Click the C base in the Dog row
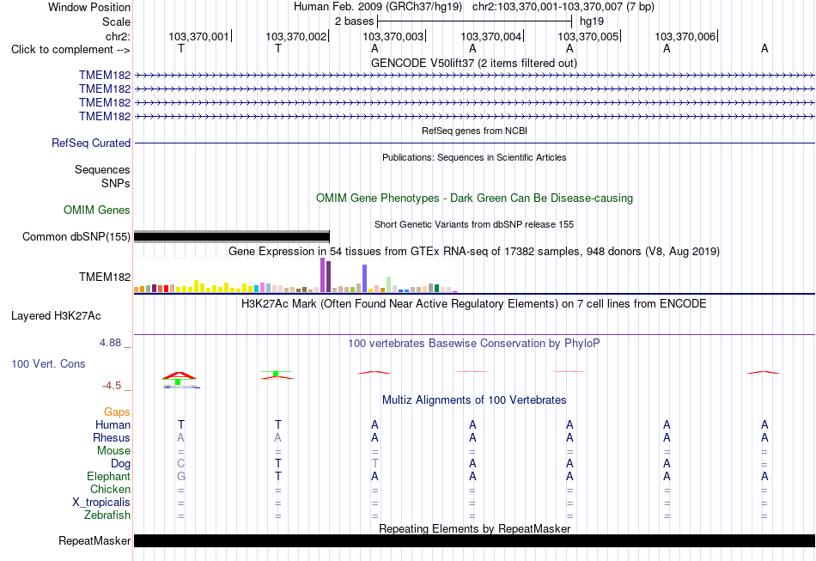 pyautogui.click(x=181, y=464)
